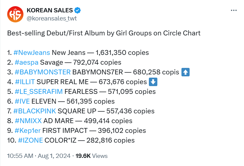Open the #LE_SSERAFIM hashtag
This screenshot has height=166, width=244.
tap(39, 92)
